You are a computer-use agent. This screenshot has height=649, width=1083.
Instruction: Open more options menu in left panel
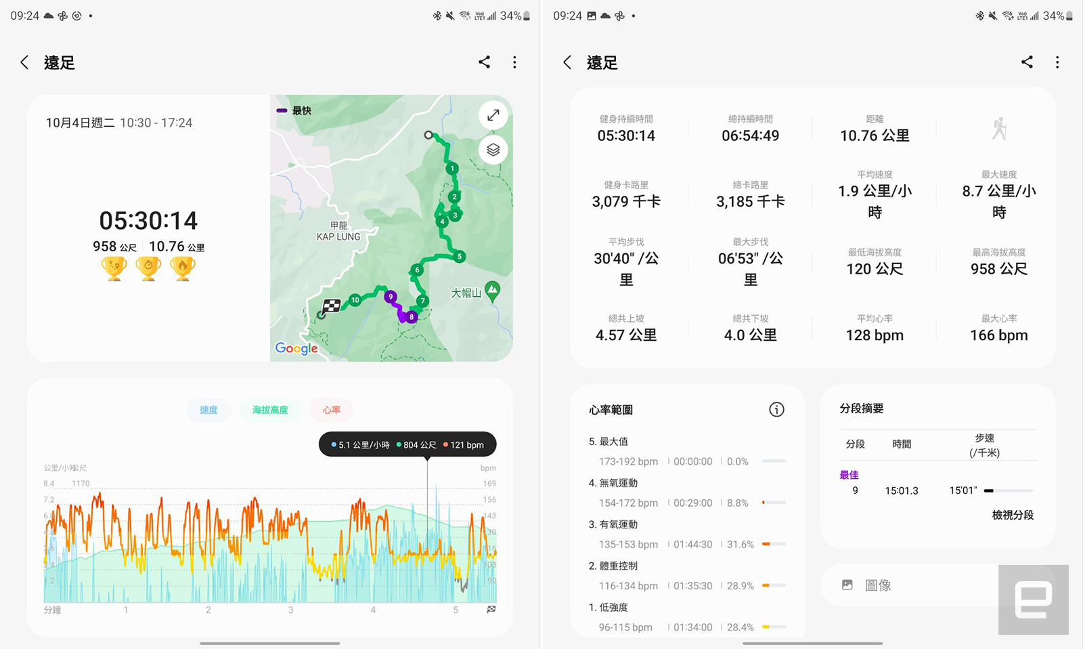point(514,62)
